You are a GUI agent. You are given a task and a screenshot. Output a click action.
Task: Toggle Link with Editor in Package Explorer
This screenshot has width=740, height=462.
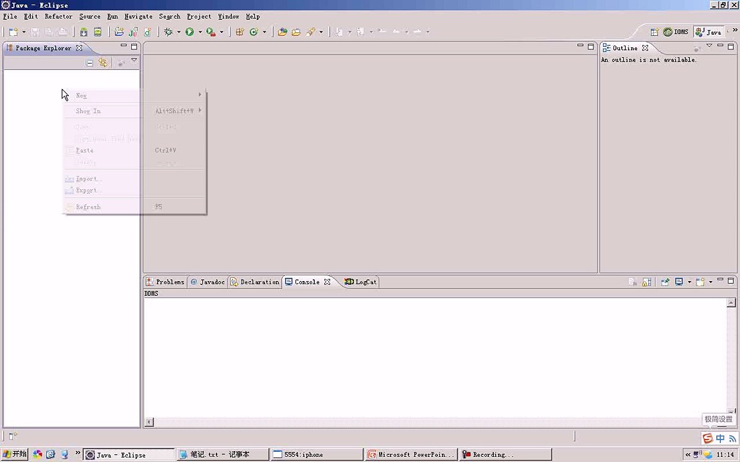tap(103, 62)
